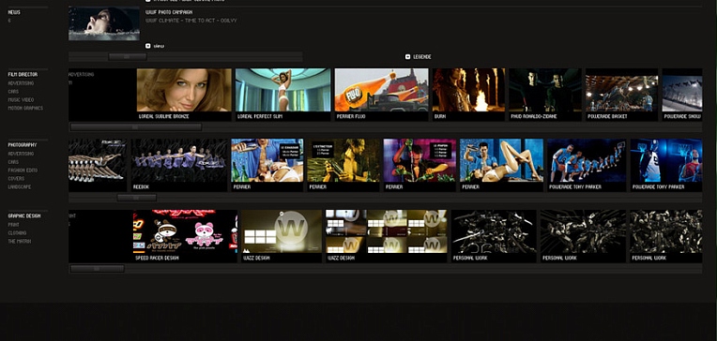Open the Powerade Basket thumbnail
The image size is (717, 341).
(622, 90)
